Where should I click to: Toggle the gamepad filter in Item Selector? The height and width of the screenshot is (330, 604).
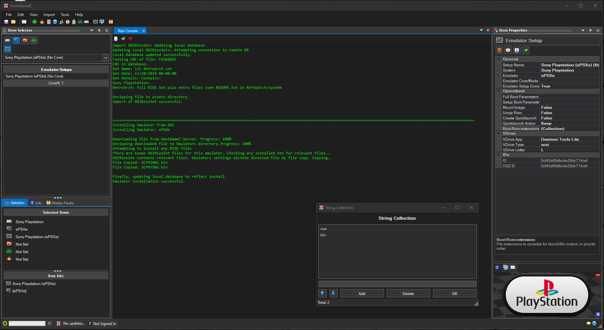click(25, 40)
